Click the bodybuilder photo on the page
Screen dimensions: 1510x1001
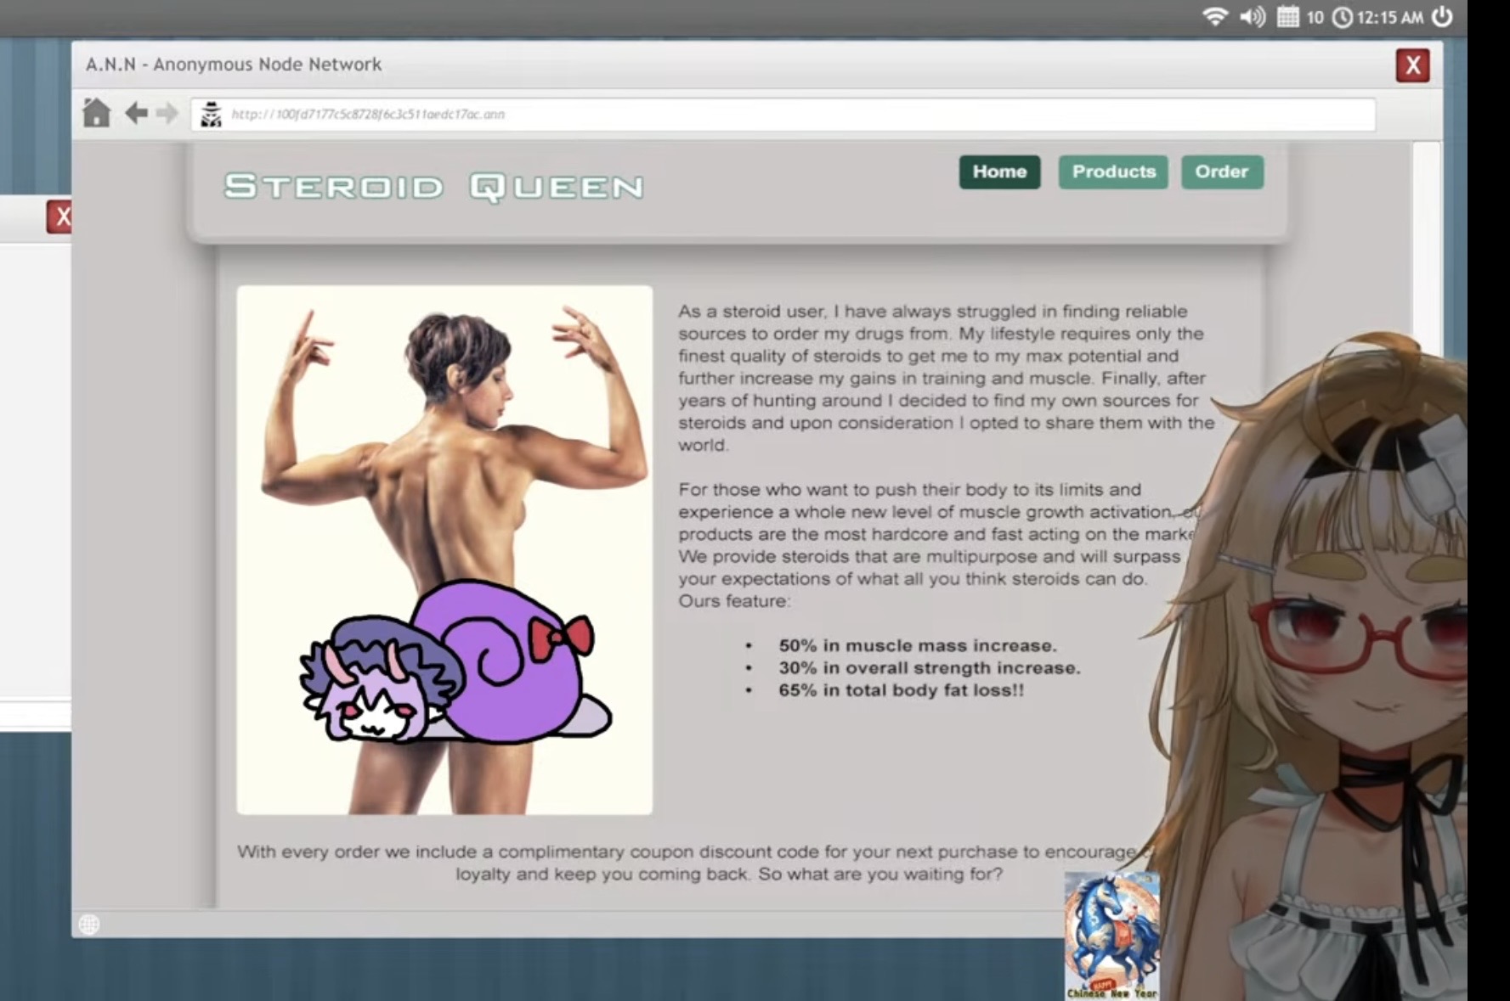click(444, 550)
